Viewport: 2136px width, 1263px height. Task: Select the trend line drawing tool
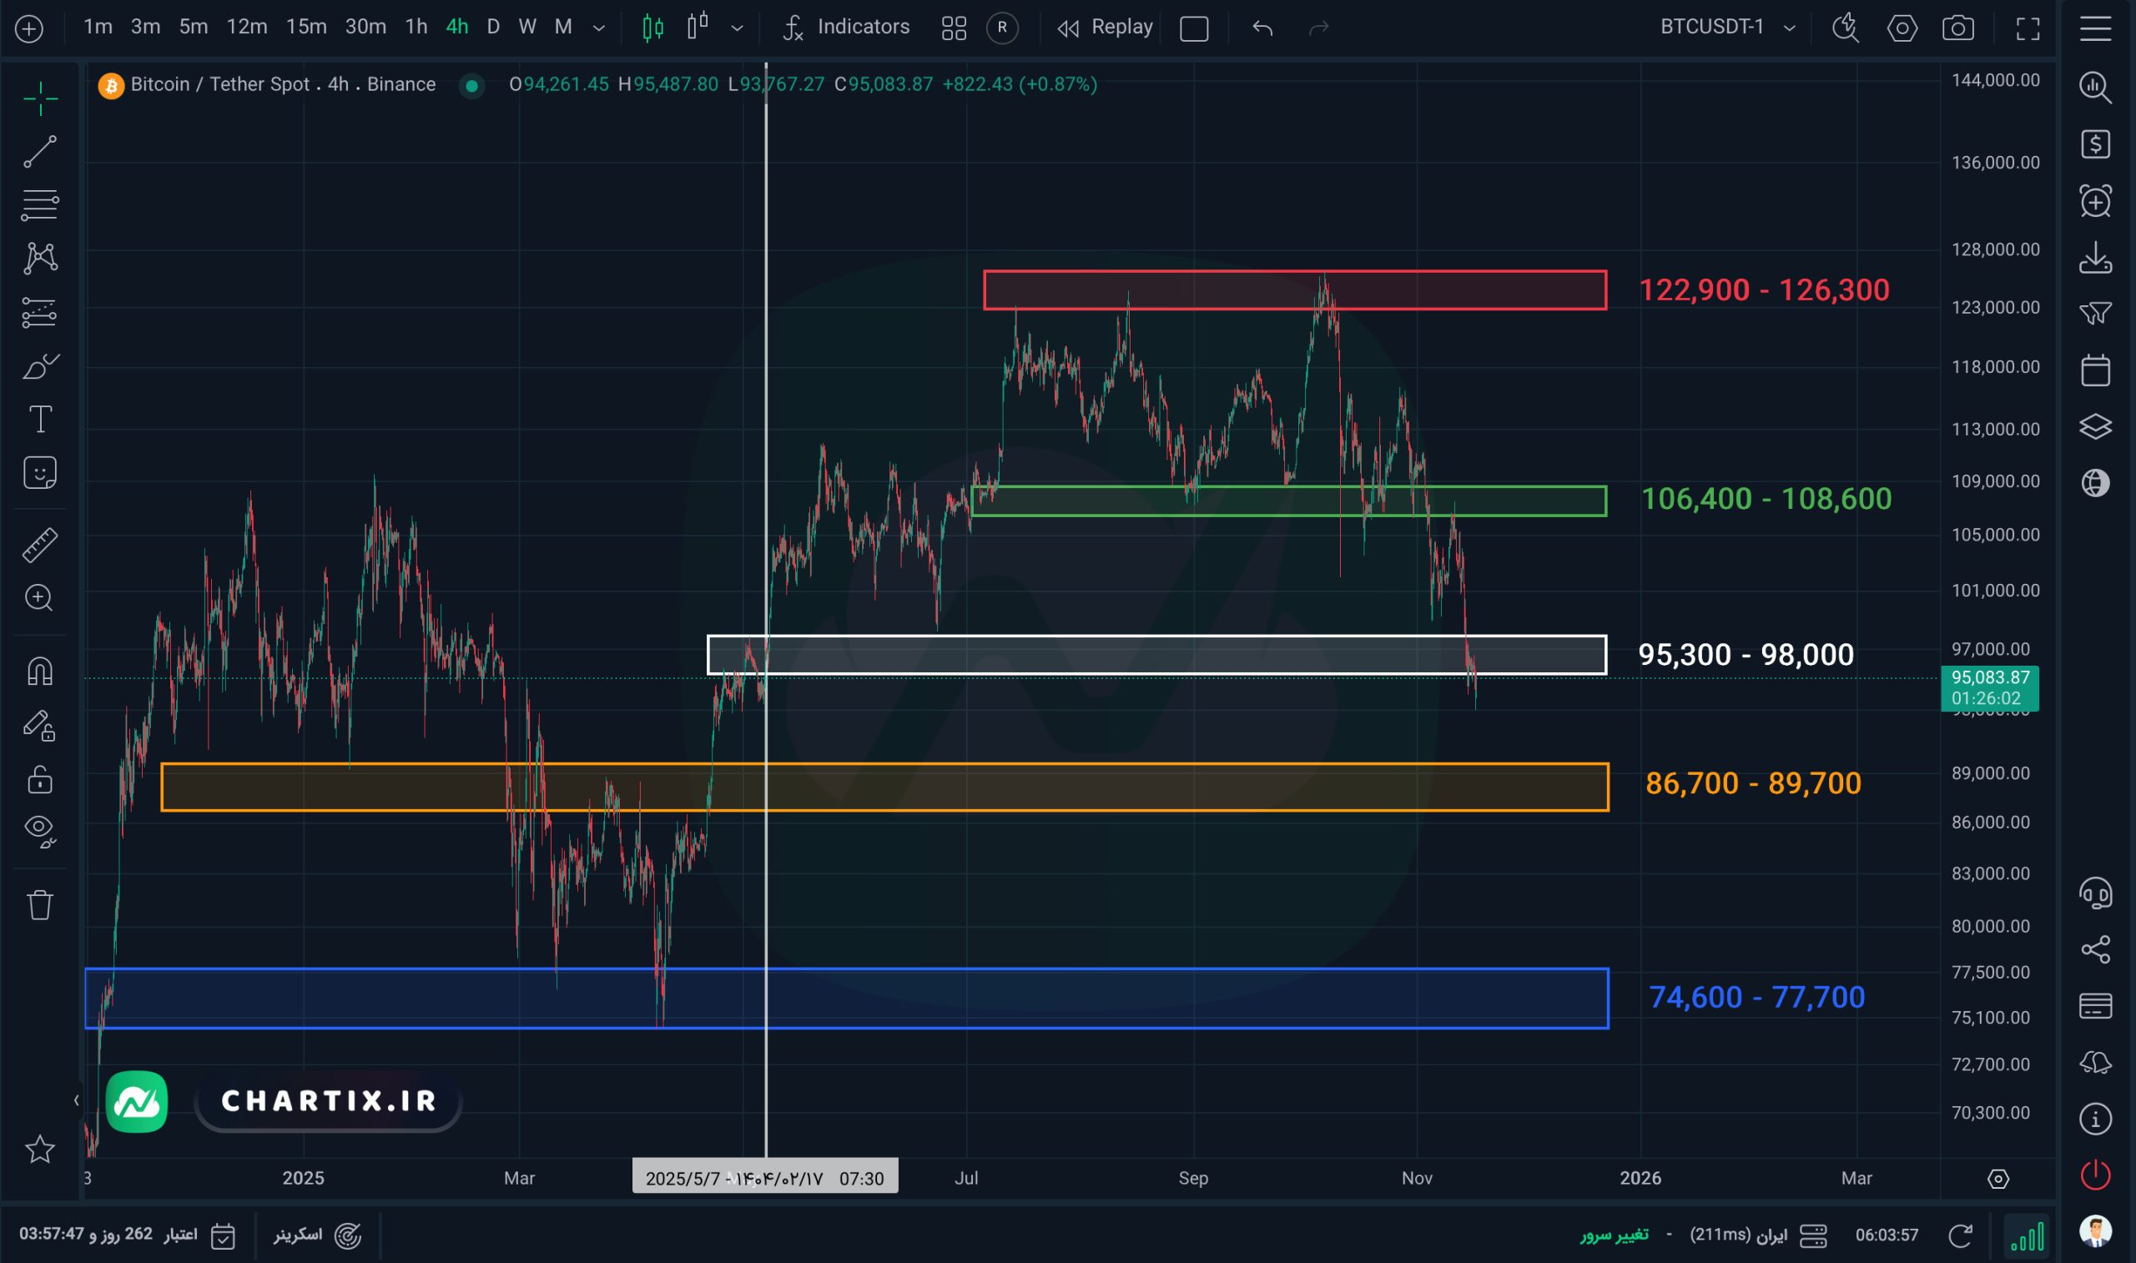[39, 152]
